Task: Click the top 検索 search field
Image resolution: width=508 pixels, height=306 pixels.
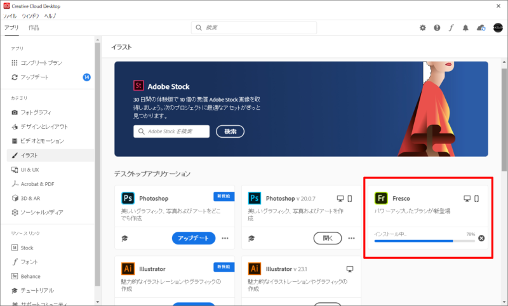Action: (254, 28)
